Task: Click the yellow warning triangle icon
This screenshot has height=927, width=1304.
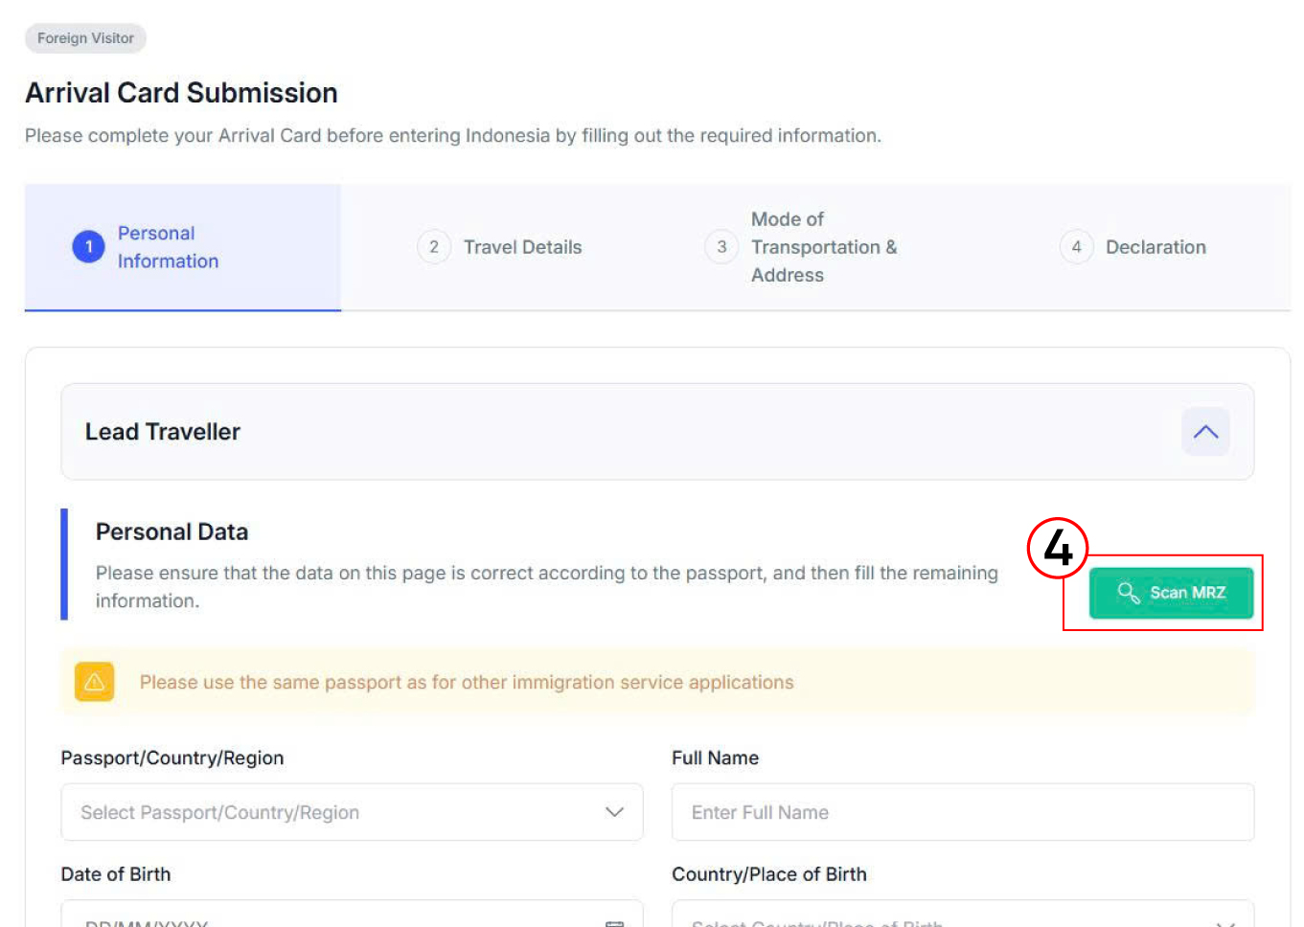Action: click(95, 682)
